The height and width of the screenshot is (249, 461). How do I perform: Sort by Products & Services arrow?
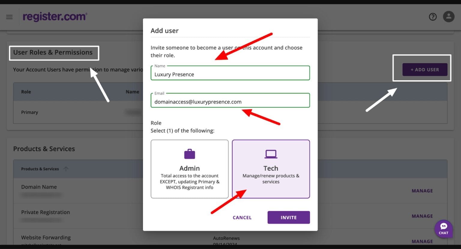(x=66, y=169)
